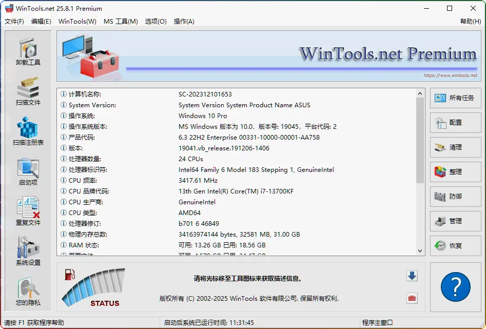The width and height of the screenshot is (486, 329).
Task: Click the info icon beside CPU 频率
Action: 64,180
